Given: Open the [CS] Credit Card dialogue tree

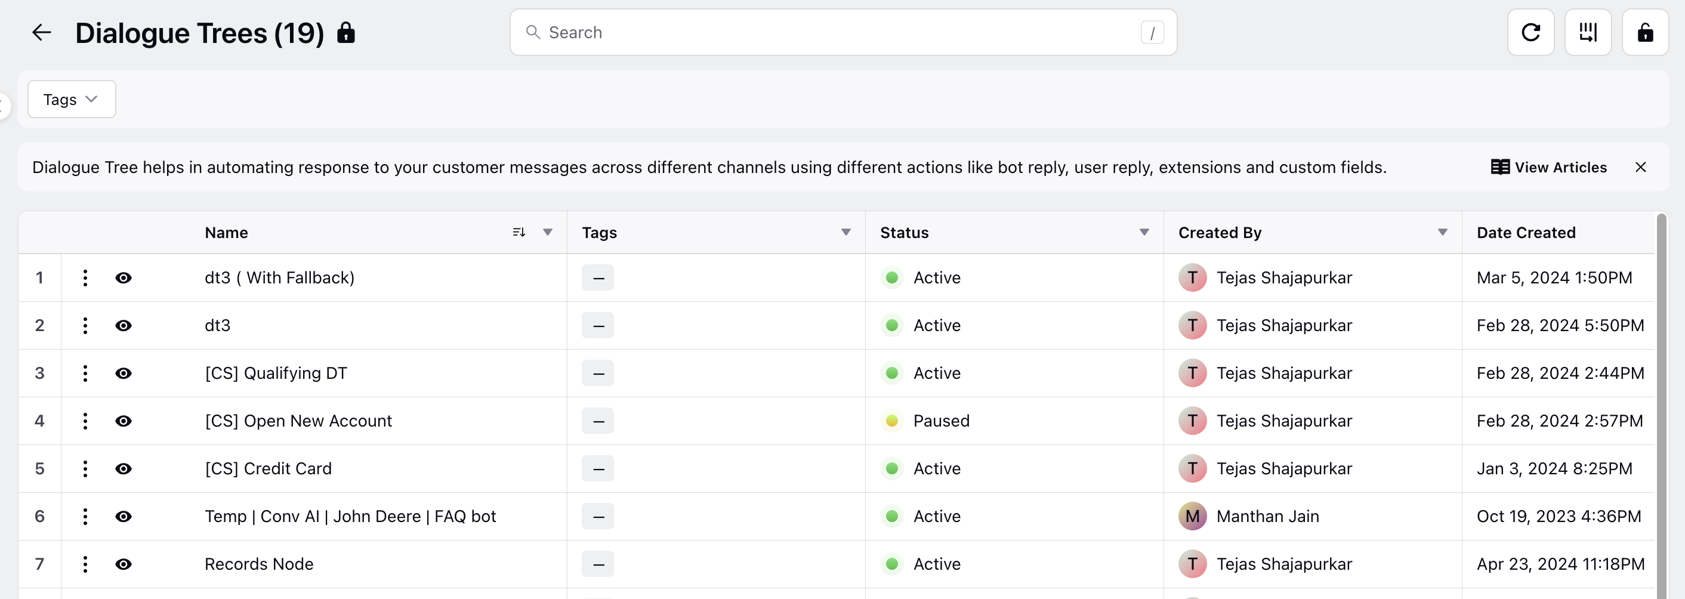Looking at the screenshot, I should click(268, 469).
